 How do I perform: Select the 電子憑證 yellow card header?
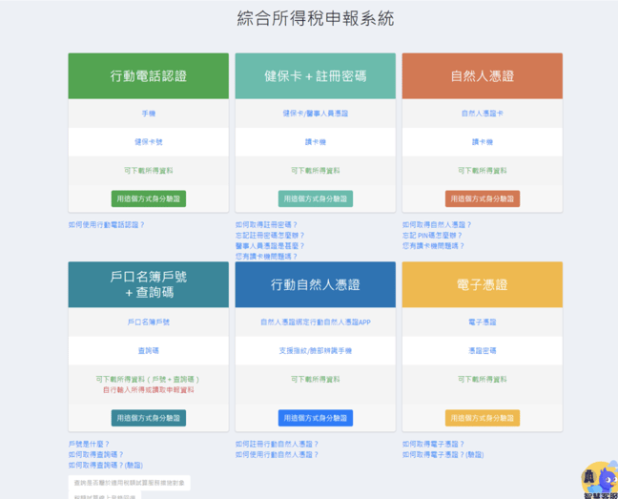coord(483,284)
